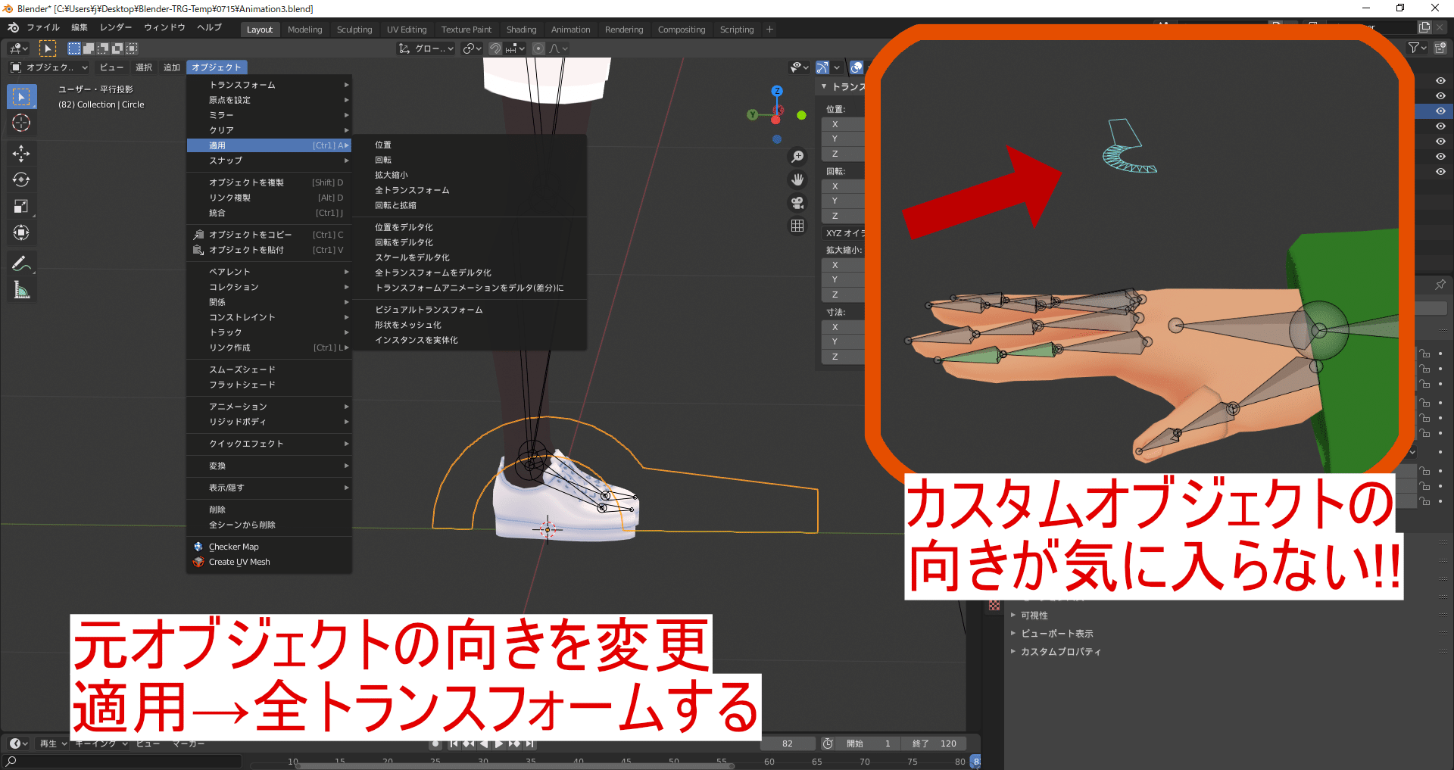Click the Z axis on the navigation gizmo
The width and height of the screenshot is (1454, 770).
[777, 91]
